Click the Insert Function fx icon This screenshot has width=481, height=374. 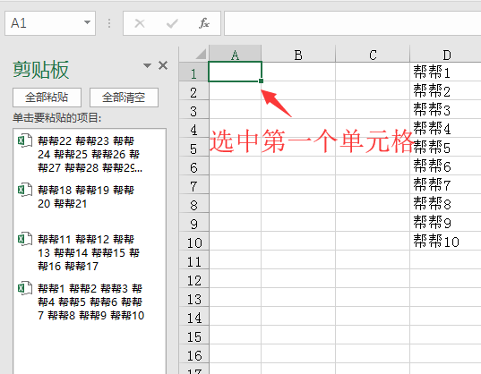[x=204, y=23]
